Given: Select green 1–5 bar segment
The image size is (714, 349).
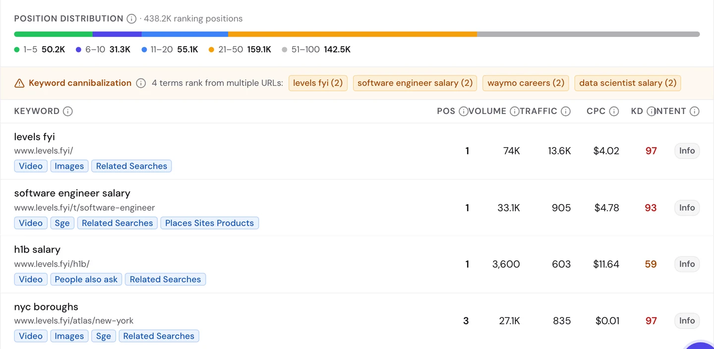Looking at the screenshot, I should pyautogui.click(x=54, y=34).
